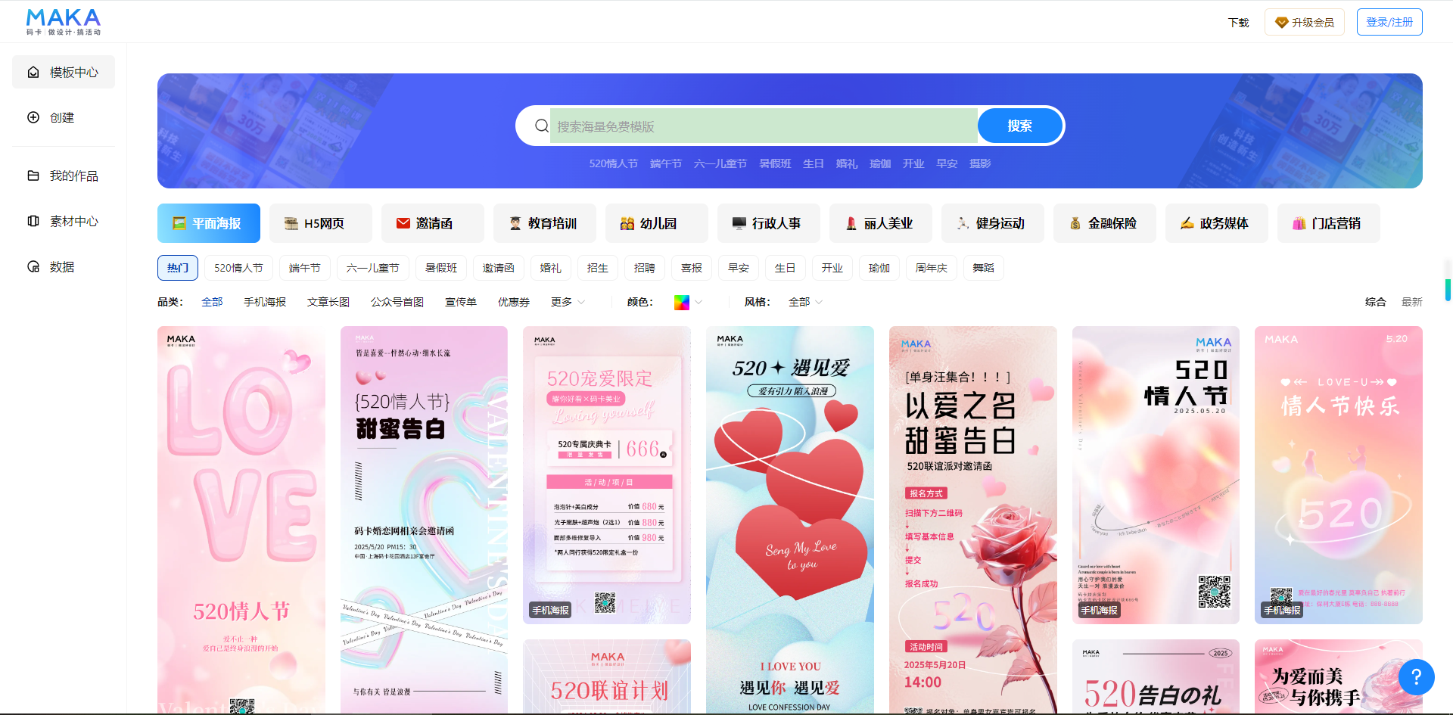The width and height of the screenshot is (1453, 715).
Task: Switch sorting to 最新
Action: click(x=1411, y=302)
